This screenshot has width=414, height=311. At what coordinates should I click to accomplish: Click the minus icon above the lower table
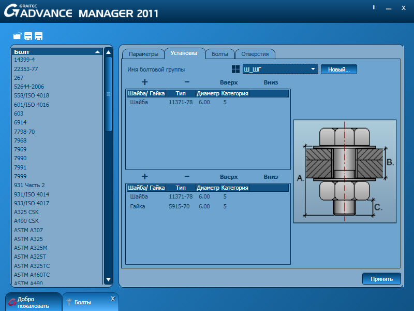[x=187, y=176]
